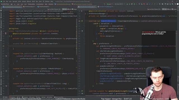The height and width of the screenshot is (100, 179).
Task: Click the red Stop icon
Action: click(144, 4)
